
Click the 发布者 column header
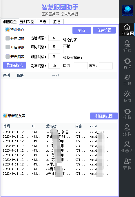[51, 126]
